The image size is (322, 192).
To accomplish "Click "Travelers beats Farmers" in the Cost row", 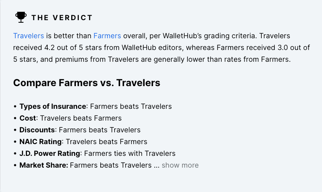I will (x=80, y=118).
